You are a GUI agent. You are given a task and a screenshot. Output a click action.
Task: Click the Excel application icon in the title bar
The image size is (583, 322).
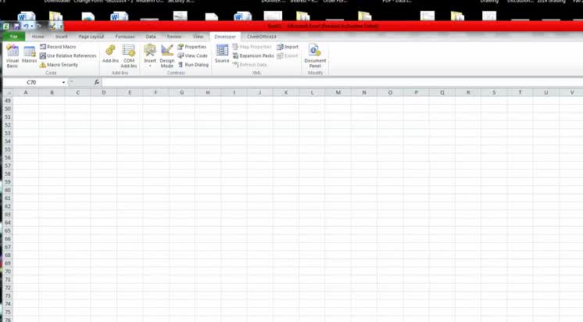[x=6, y=27]
